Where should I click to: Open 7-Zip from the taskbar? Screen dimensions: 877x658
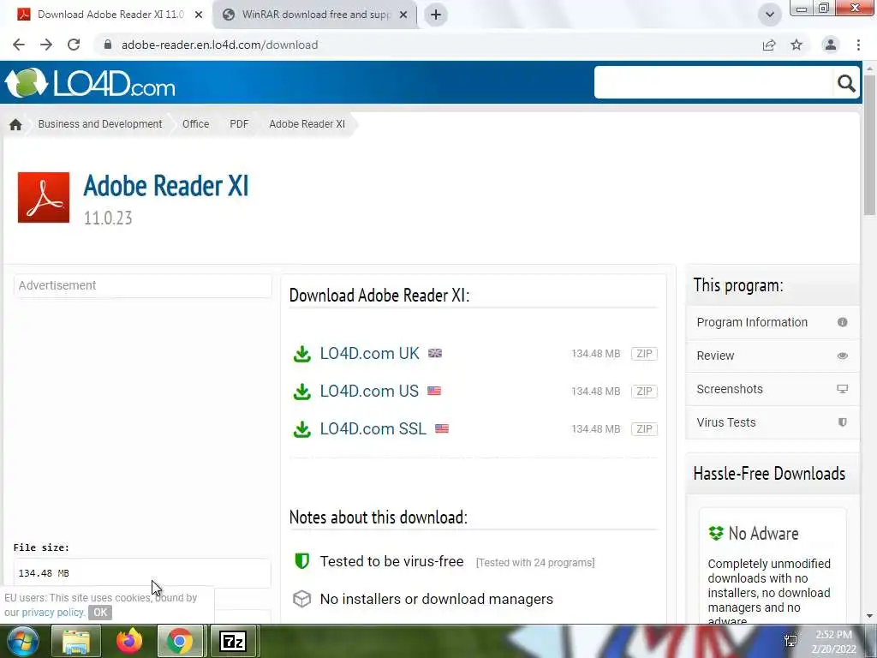[x=233, y=641]
